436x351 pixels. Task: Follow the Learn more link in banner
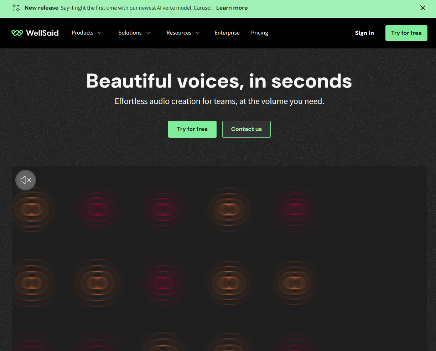[232, 8]
